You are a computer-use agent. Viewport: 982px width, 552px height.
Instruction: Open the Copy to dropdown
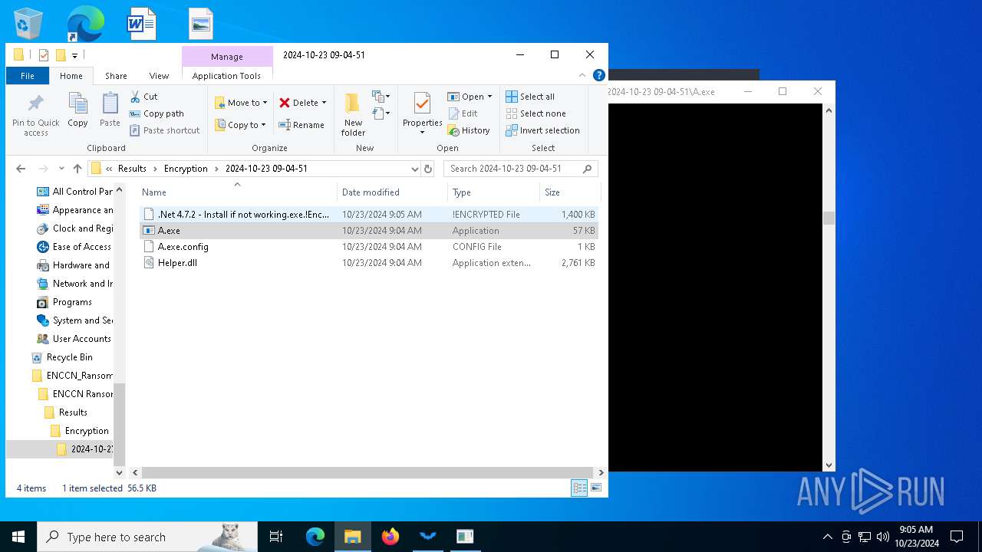(x=241, y=125)
